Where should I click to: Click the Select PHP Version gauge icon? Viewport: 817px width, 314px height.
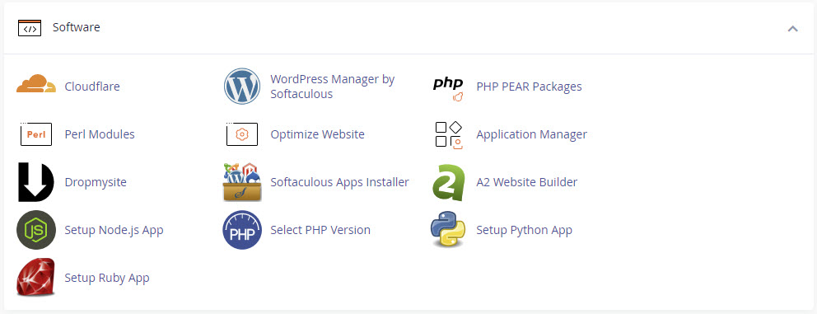point(242,230)
